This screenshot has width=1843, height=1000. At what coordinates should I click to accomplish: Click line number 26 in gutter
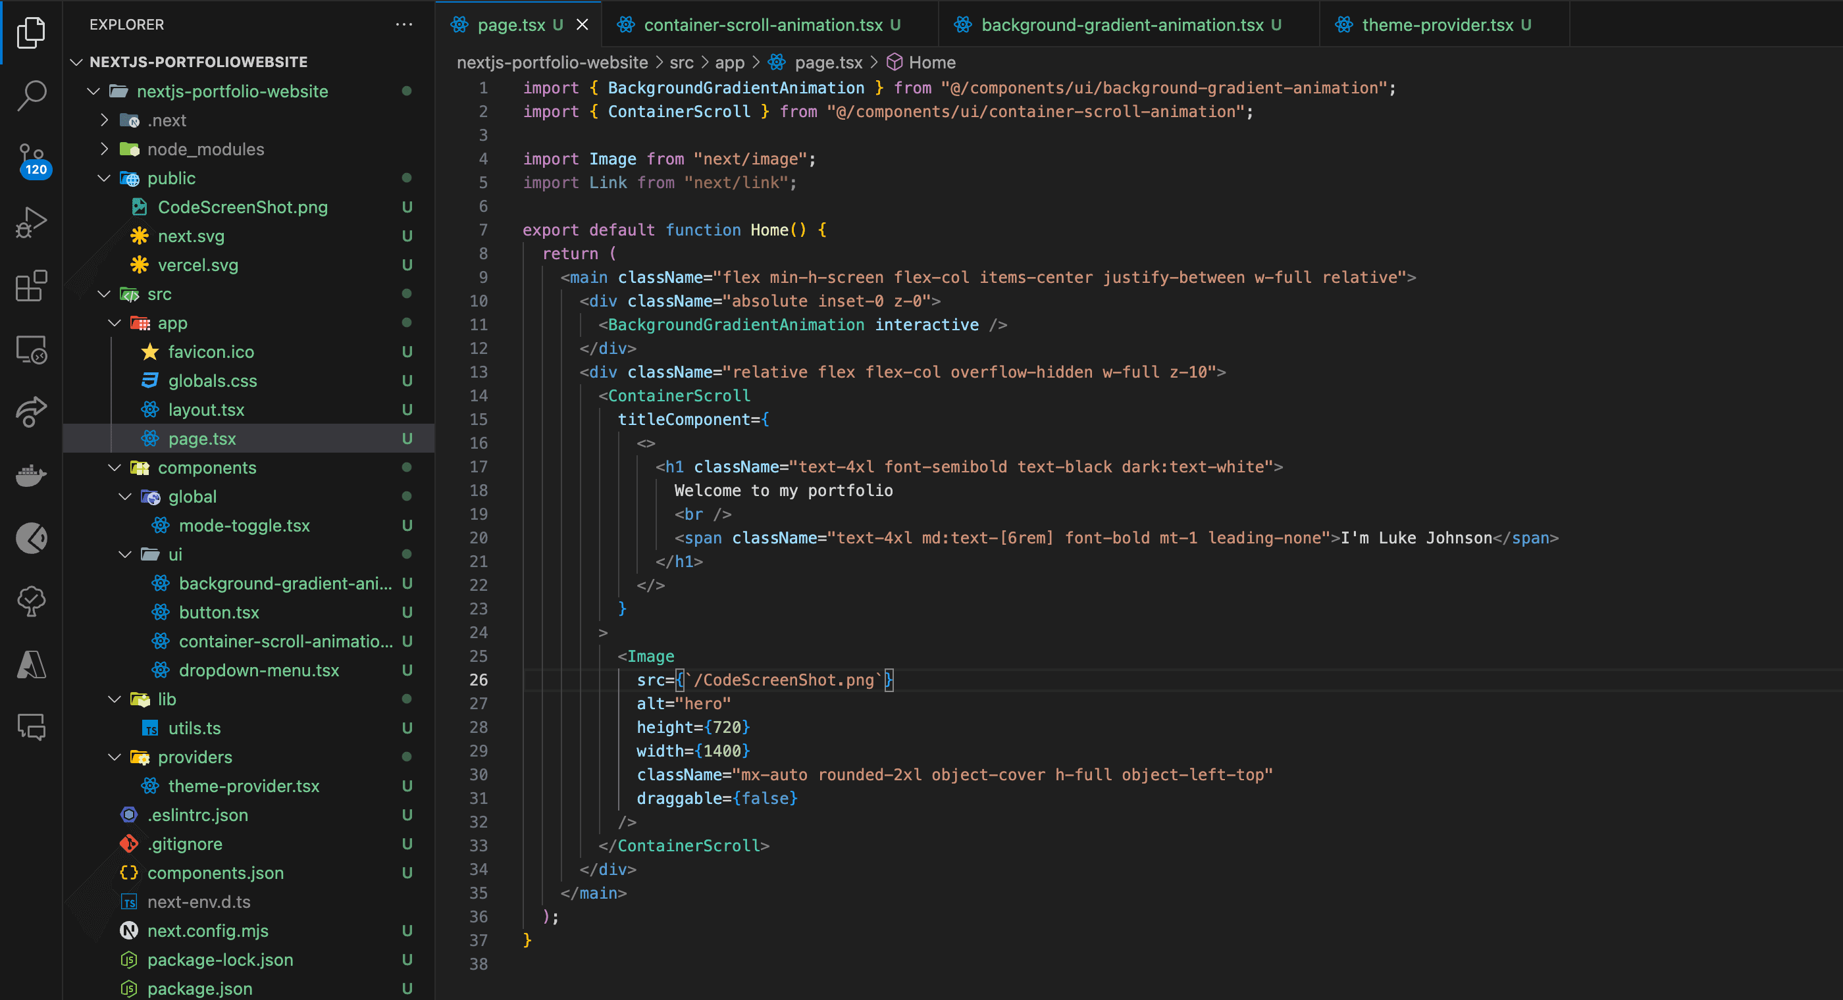(479, 680)
